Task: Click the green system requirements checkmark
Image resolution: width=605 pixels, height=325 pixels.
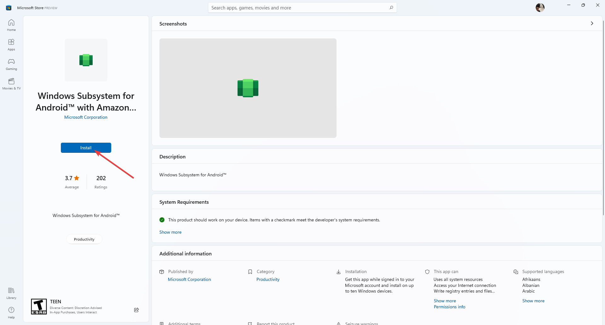Action: click(x=162, y=220)
